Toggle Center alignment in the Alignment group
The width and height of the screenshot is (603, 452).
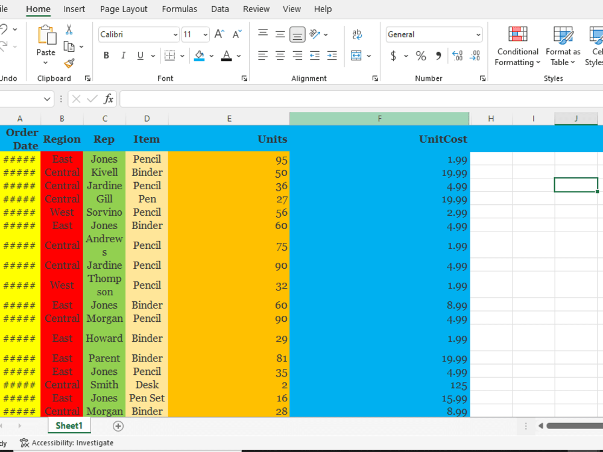279,55
